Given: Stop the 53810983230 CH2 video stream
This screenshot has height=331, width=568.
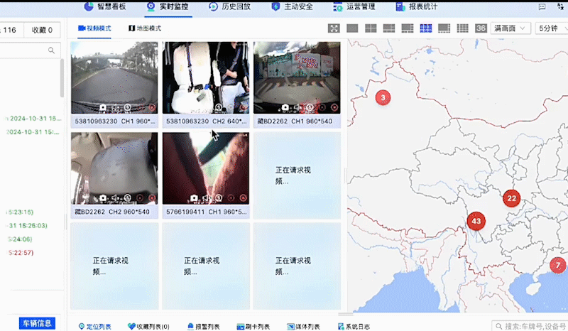Looking at the screenshot, I should (x=244, y=108).
